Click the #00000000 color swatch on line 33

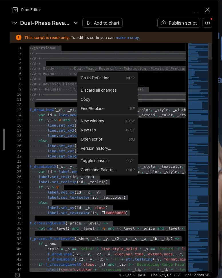click(103, 213)
